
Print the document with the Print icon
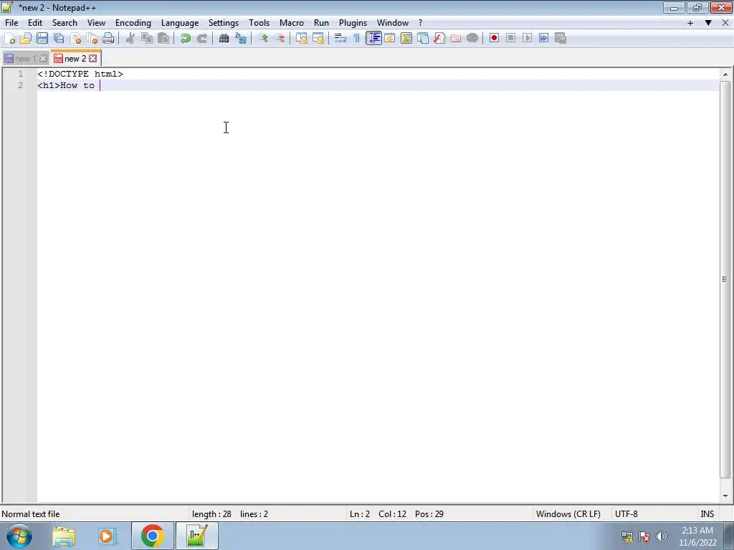click(108, 39)
